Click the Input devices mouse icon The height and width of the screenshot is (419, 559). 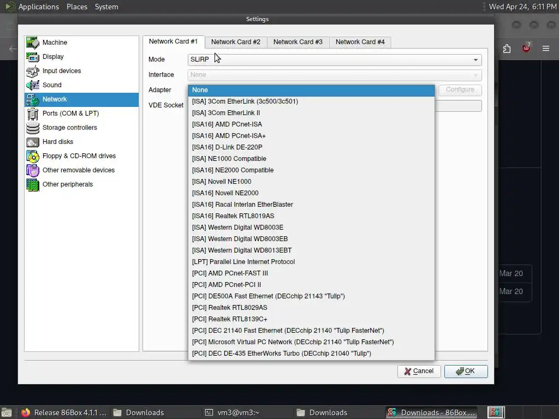click(33, 71)
